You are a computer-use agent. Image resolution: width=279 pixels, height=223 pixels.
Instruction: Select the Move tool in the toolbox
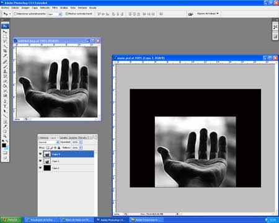click(5, 32)
